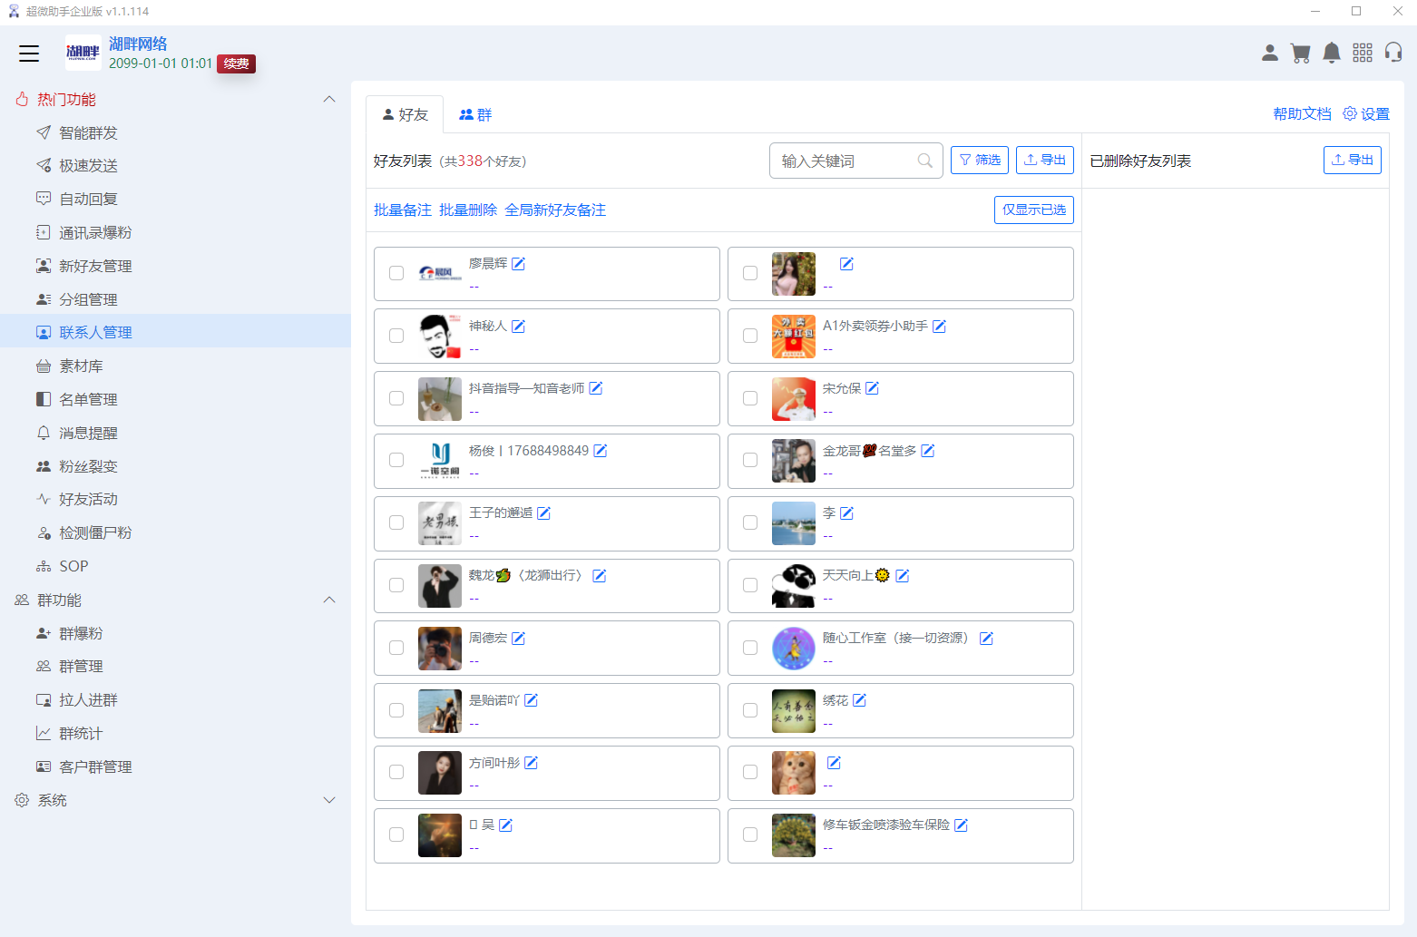Tick the checkbox beside 周德宏

[x=396, y=648]
